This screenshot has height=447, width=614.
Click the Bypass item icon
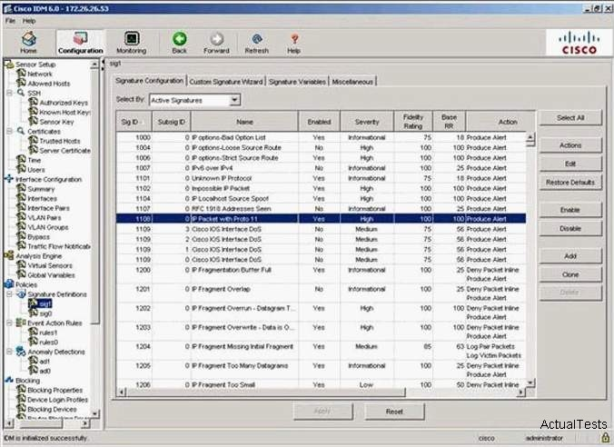(21, 236)
